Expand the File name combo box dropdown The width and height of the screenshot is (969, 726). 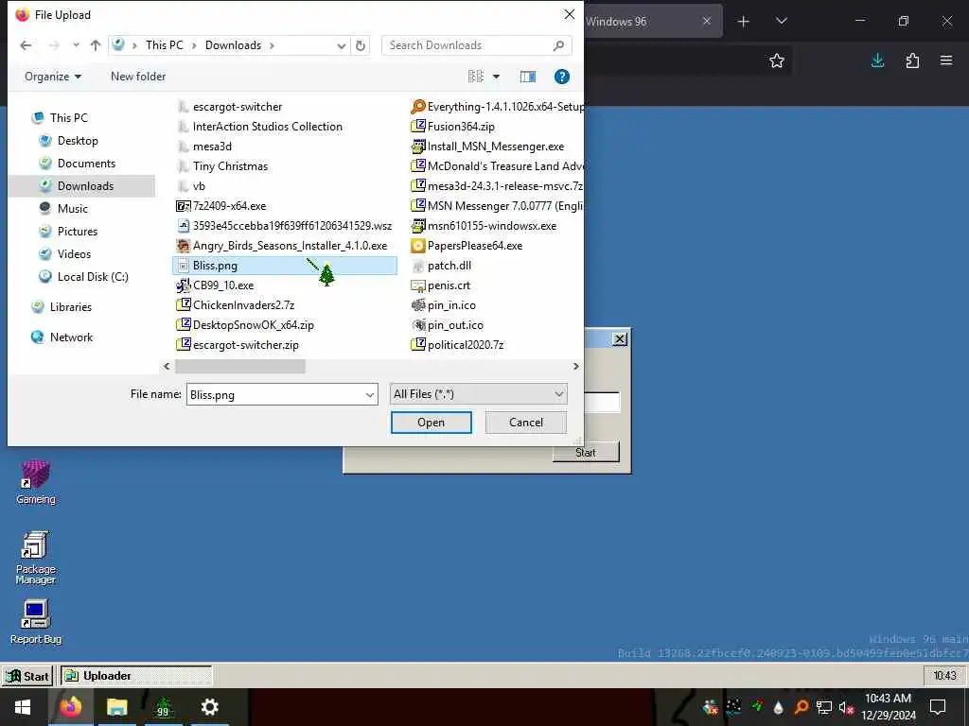370,394
